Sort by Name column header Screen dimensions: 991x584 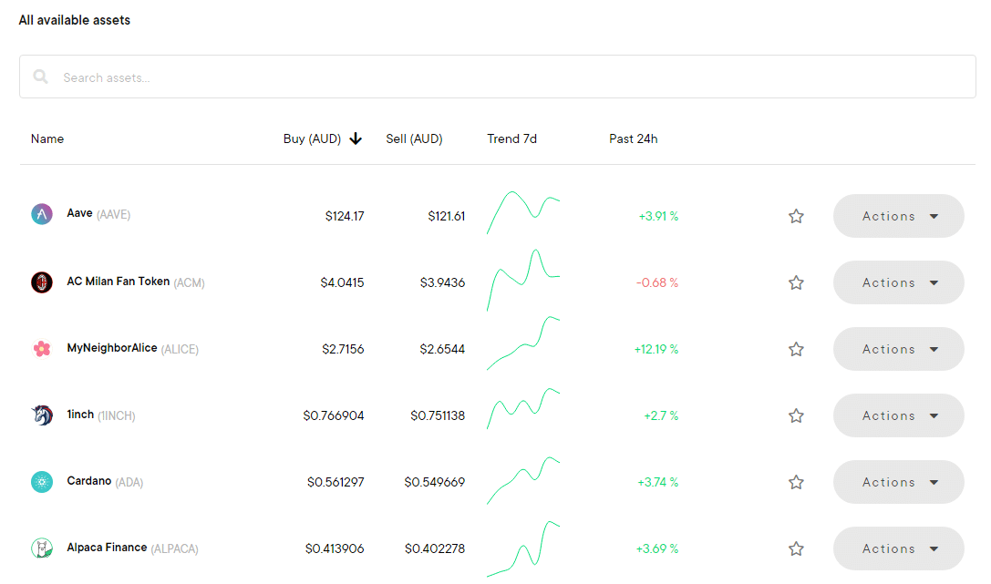coord(47,138)
